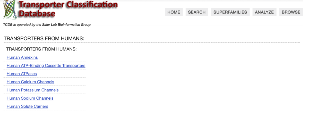Click the smaller TRANSPORTERS FROM HUMANS subheading
This screenshot has height=115, width=309.
tap(41, 49)
